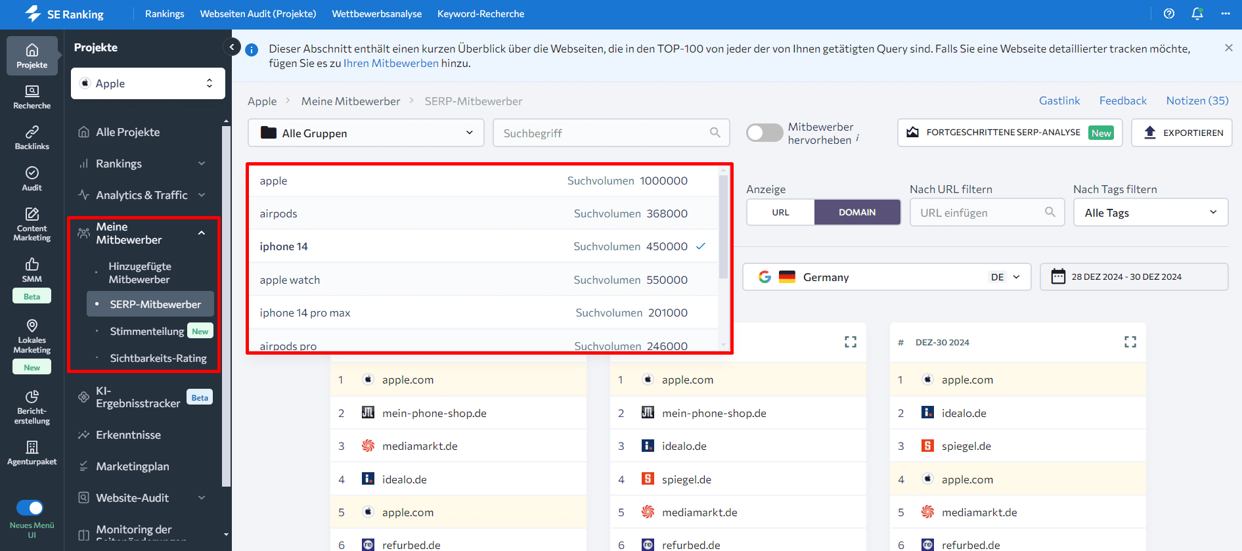This screenshot has width=1242, height=551.
Task: Click the Marketingplan icon
Action: pos(83,466)
